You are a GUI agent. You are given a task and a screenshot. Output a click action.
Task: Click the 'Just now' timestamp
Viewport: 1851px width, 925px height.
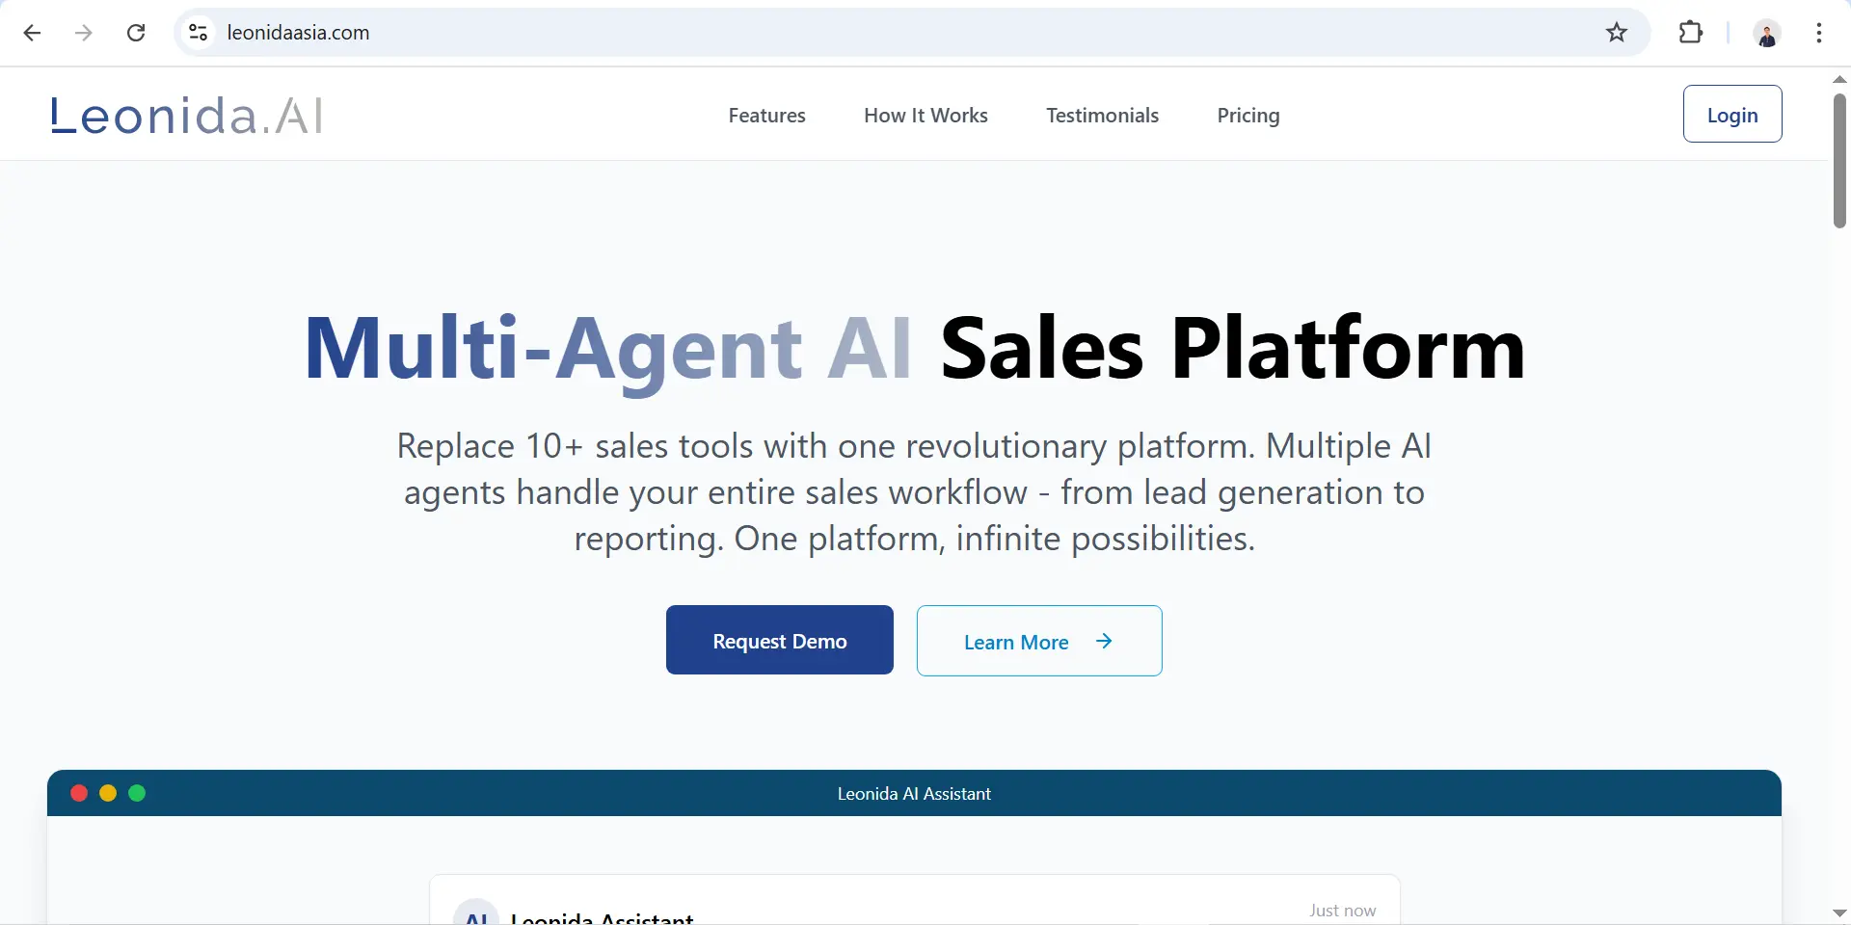point(1342,911)
